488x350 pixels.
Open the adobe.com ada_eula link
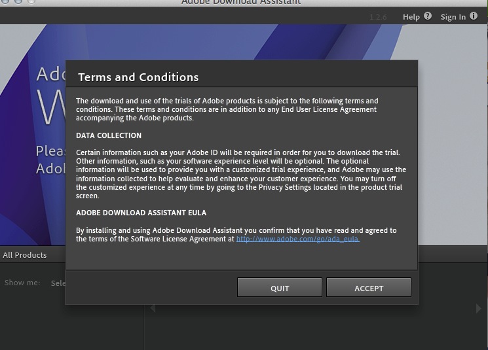[x=297, y=239]
